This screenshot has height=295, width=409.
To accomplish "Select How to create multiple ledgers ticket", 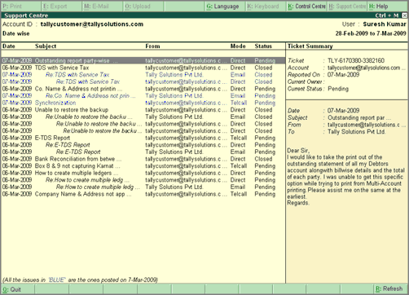I will pos(143,173).
